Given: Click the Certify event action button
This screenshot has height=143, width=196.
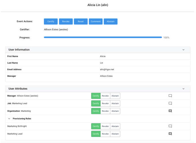Looking at the screenshot, I should (51, 22).
